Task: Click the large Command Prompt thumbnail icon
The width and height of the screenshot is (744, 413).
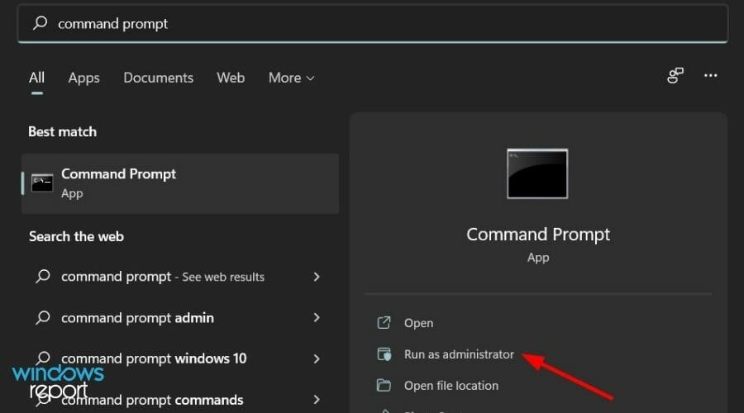Action: pyautogui.click(x=537, y=173)
